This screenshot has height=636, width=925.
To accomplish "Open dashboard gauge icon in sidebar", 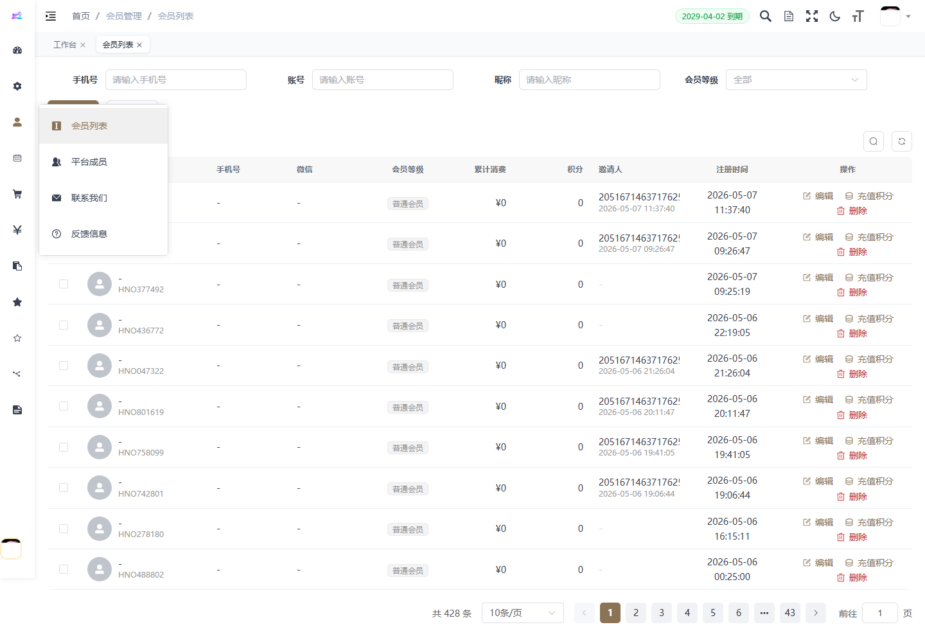I will 17,50.
